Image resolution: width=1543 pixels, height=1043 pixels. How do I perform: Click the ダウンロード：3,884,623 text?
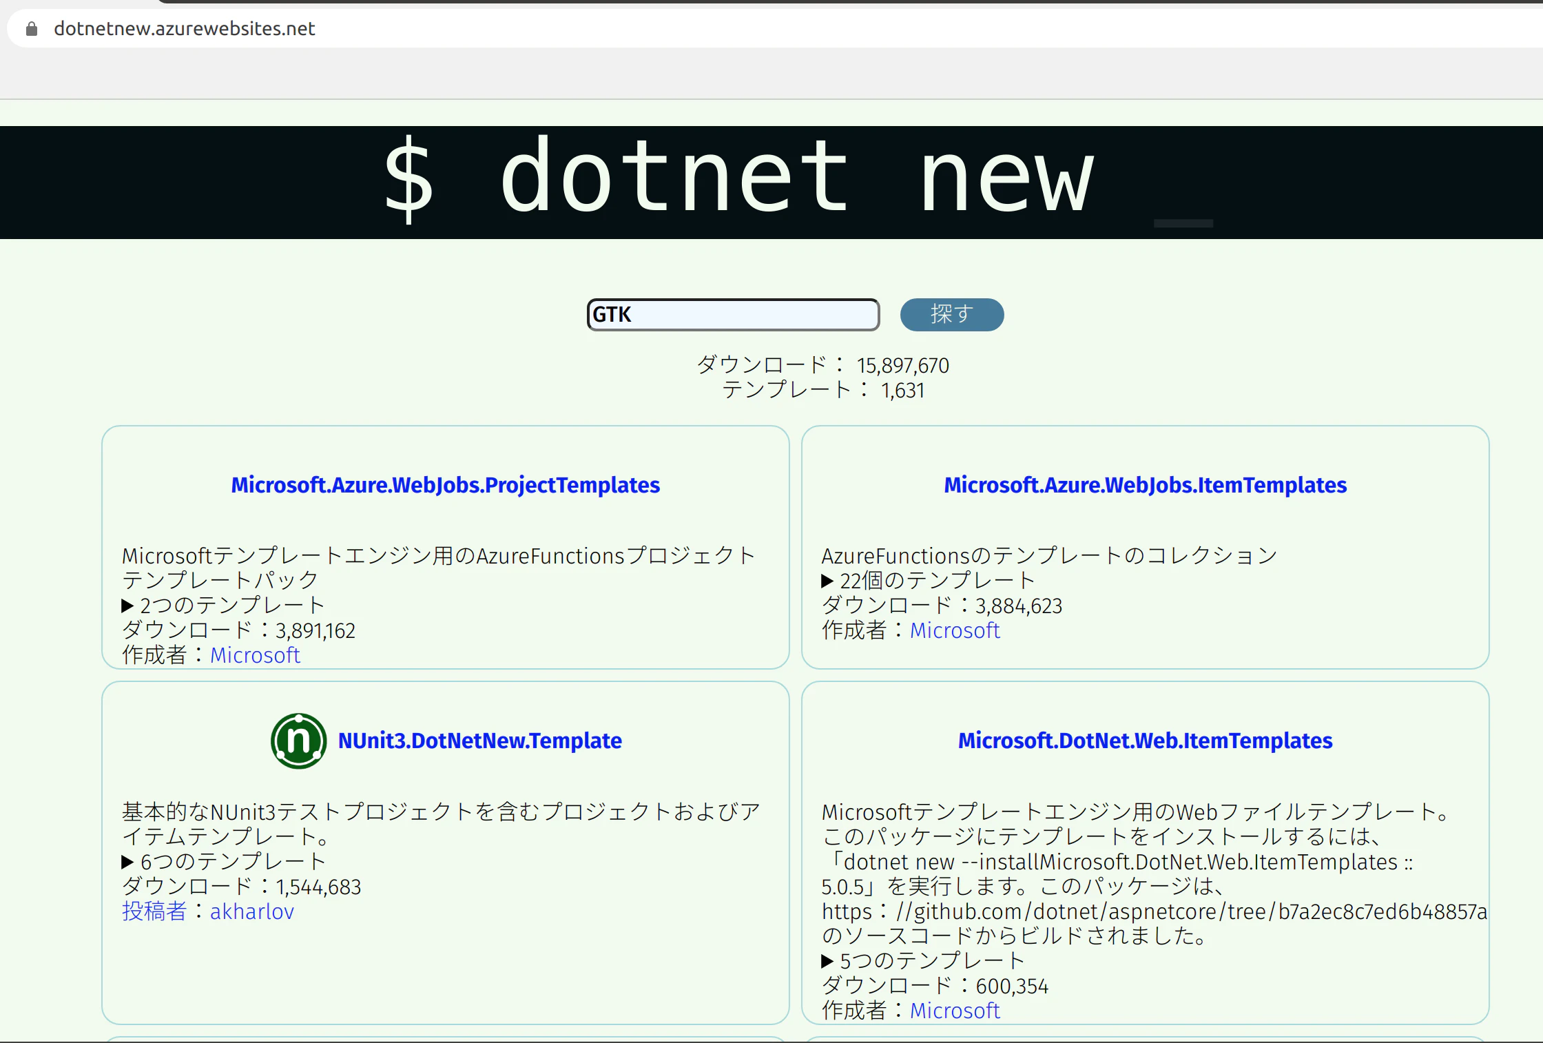(x=942, y=606)
